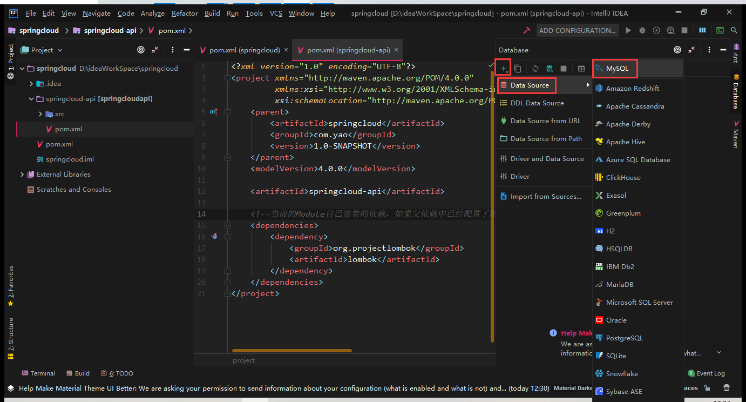The image size is (746, 402).
Task: Click the plus button to add a data source
Action: click(x=503, y=69)
